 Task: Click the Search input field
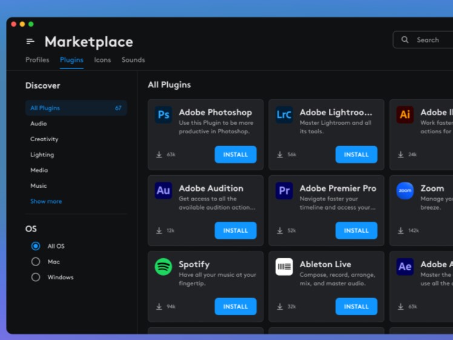[x=428, y=40]
